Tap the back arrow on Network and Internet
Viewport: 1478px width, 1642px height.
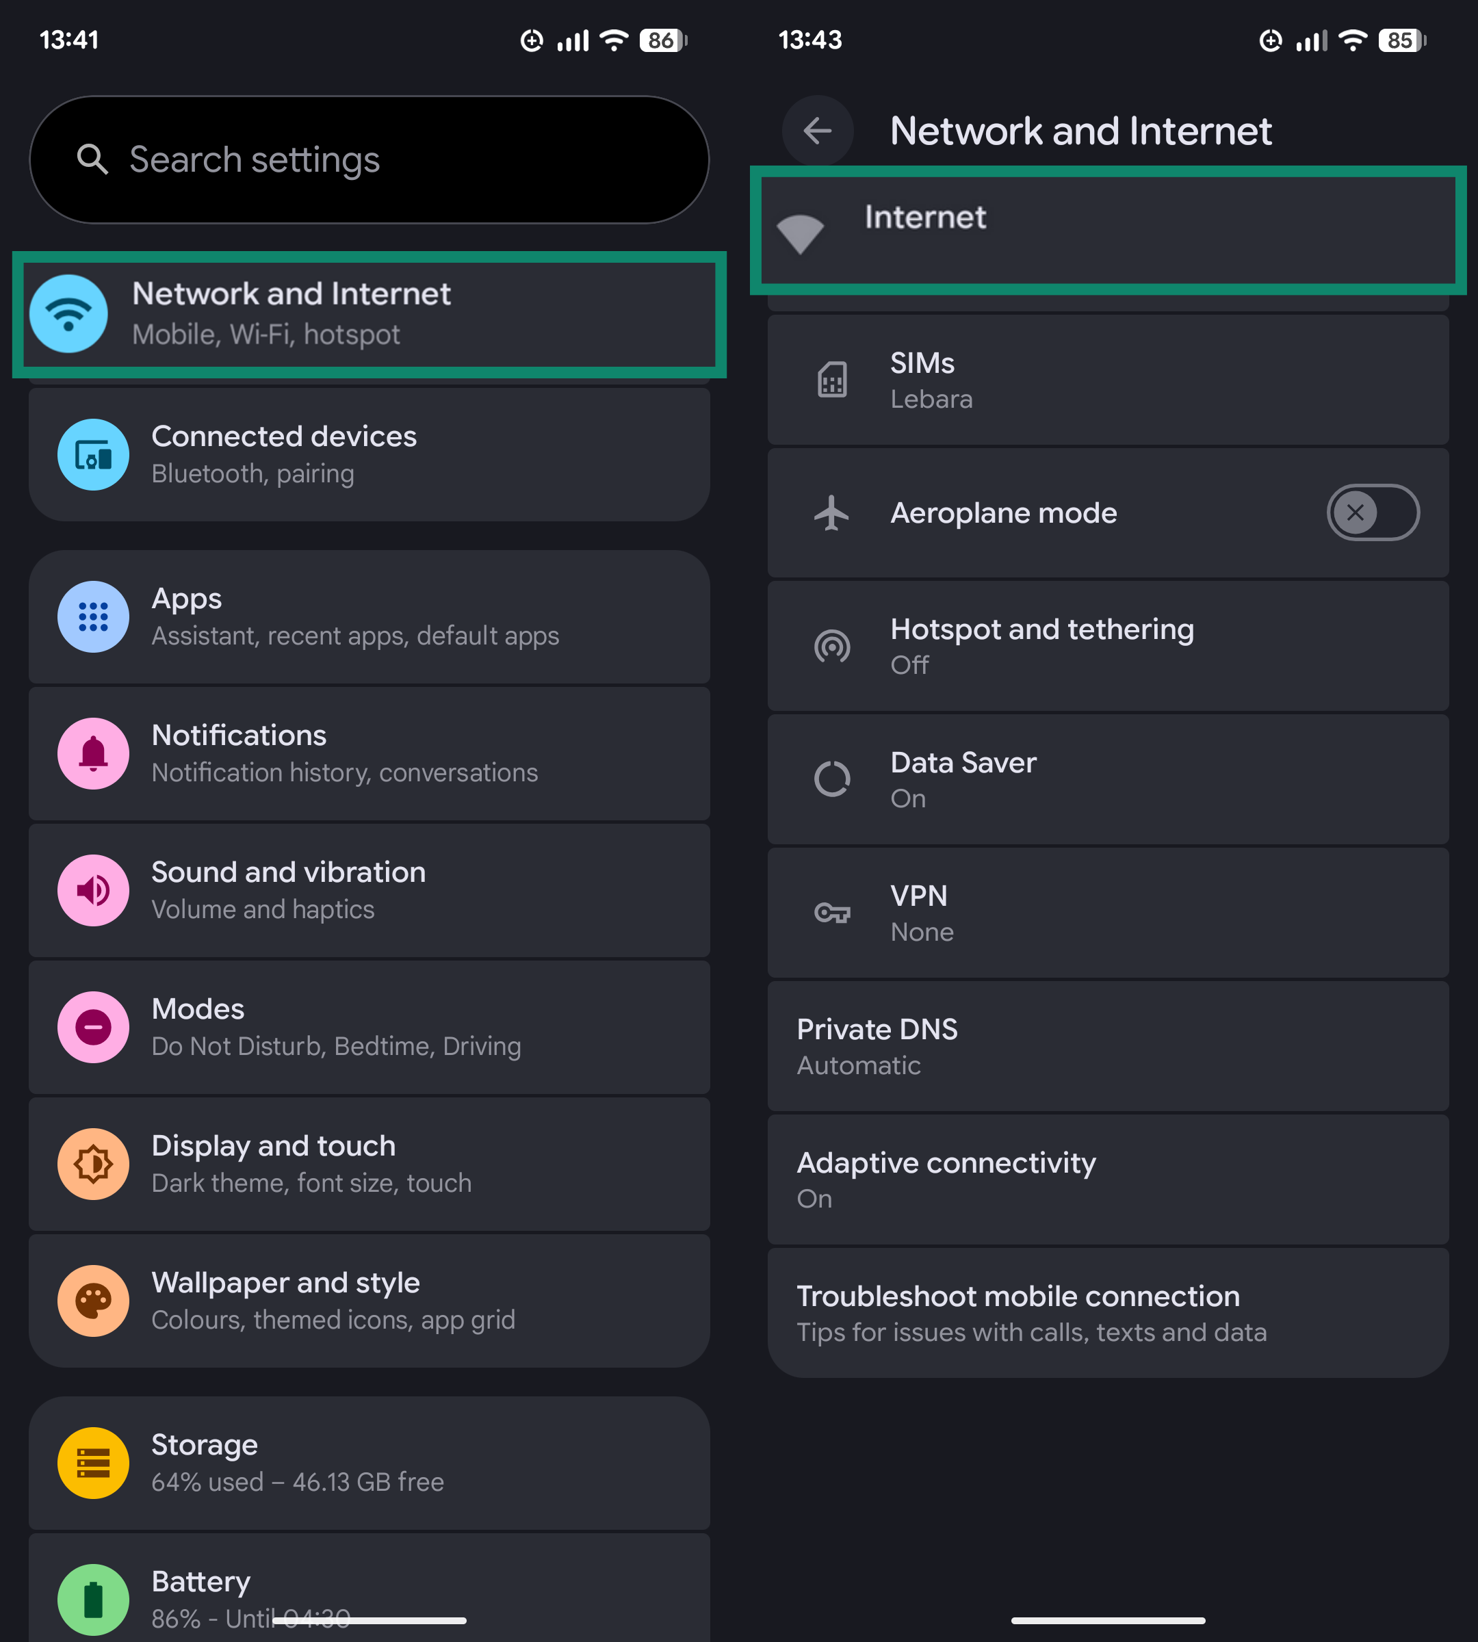coord(817,131)
